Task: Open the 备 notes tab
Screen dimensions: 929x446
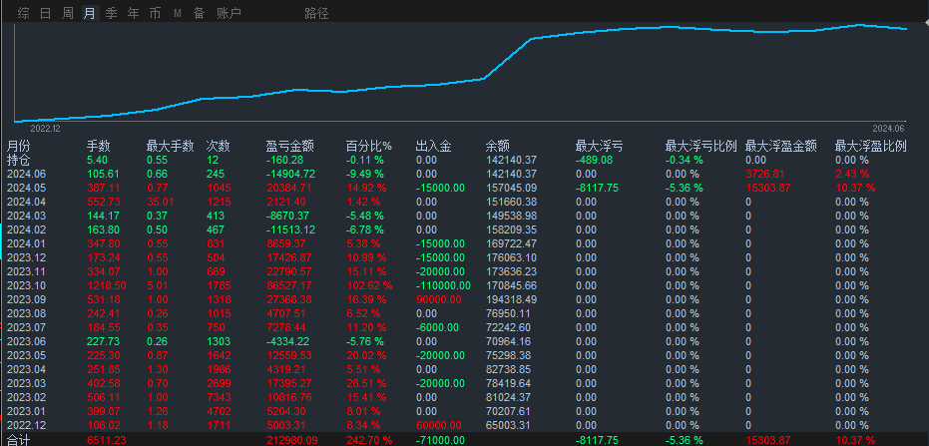Action: 199,13
